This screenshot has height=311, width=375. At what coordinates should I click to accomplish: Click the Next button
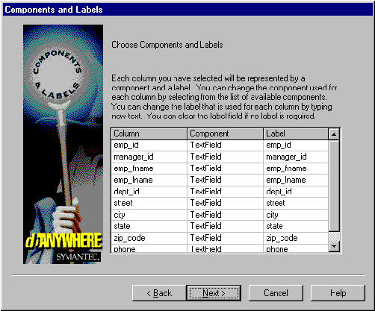pyautogui.click(x=214, y=293)
